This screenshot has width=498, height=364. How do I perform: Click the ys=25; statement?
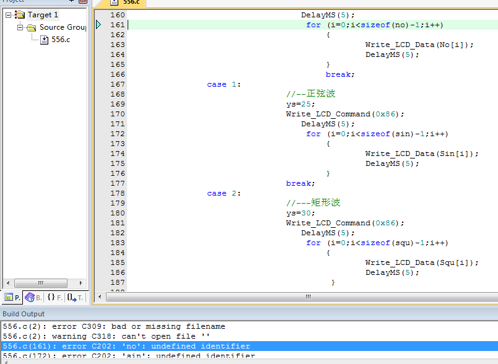tap(300, 104)
